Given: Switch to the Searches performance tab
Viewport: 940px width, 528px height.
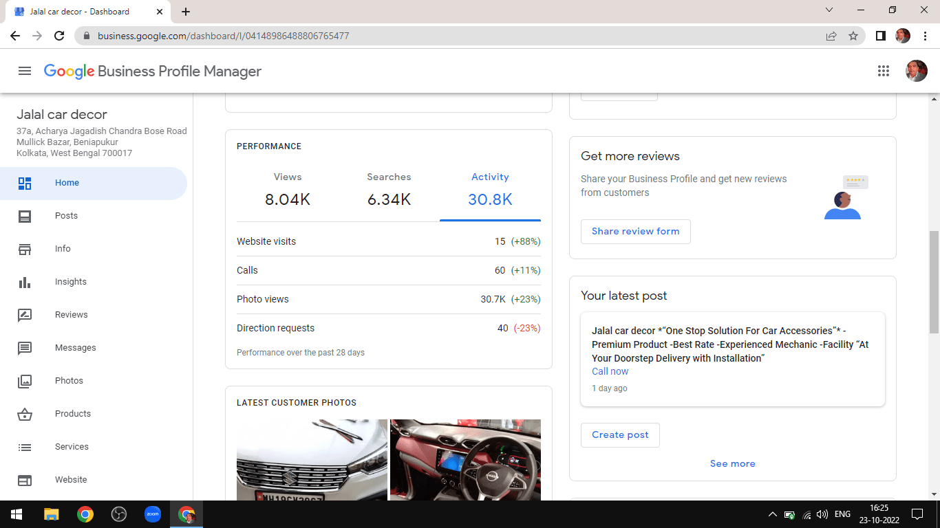Looking at the screenshot, I should tap(389, 190).
